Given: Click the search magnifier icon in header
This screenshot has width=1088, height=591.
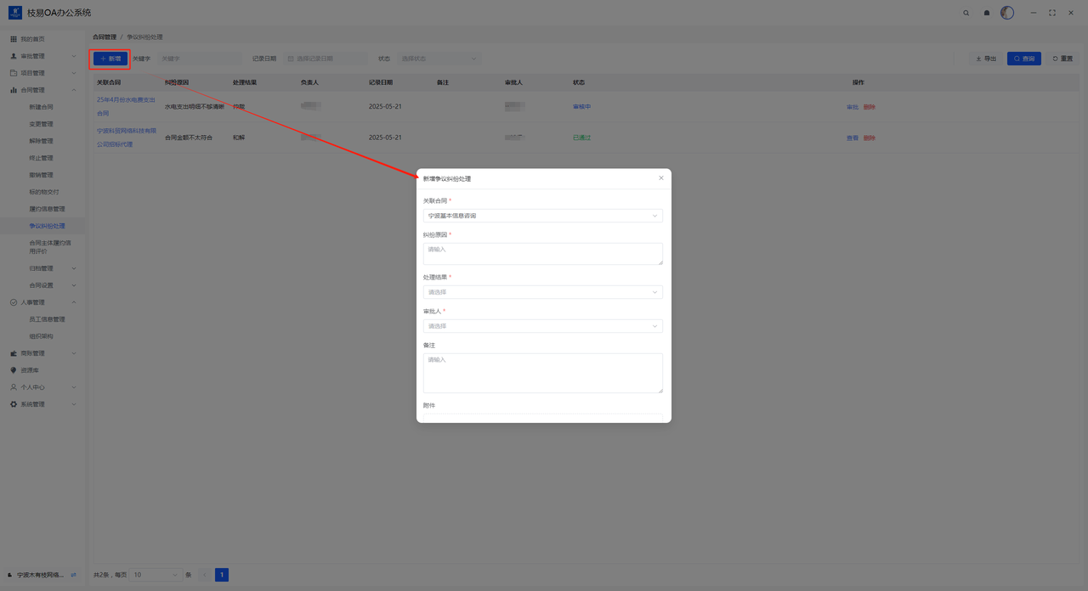Looking at the screenshot, I should coord(966,13).
